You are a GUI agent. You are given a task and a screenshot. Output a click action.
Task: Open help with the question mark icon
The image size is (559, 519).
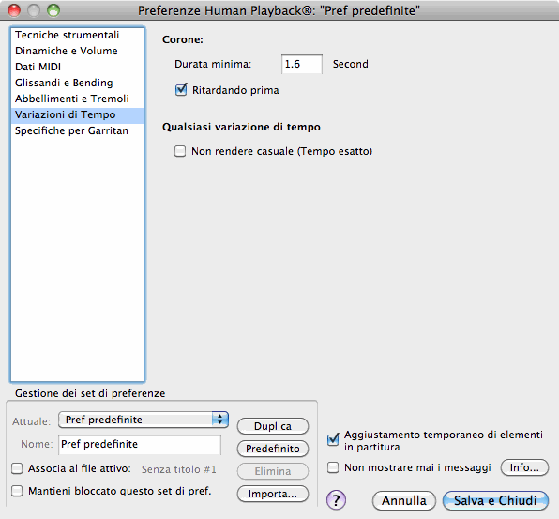[x=336, y=500]
